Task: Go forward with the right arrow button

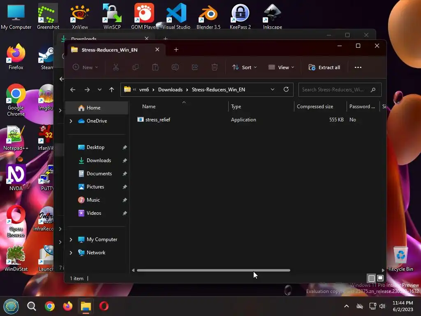Action: click(87, 90)
